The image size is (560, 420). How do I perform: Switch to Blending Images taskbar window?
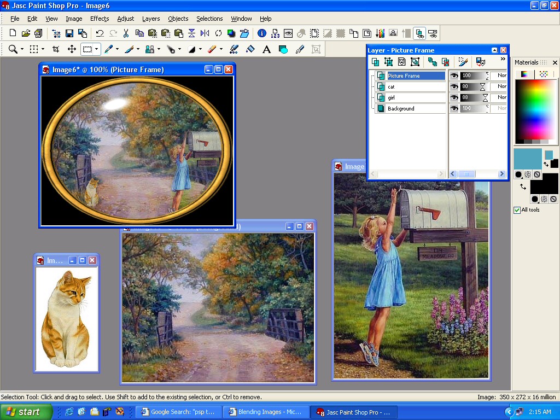[x=266, y=412]
